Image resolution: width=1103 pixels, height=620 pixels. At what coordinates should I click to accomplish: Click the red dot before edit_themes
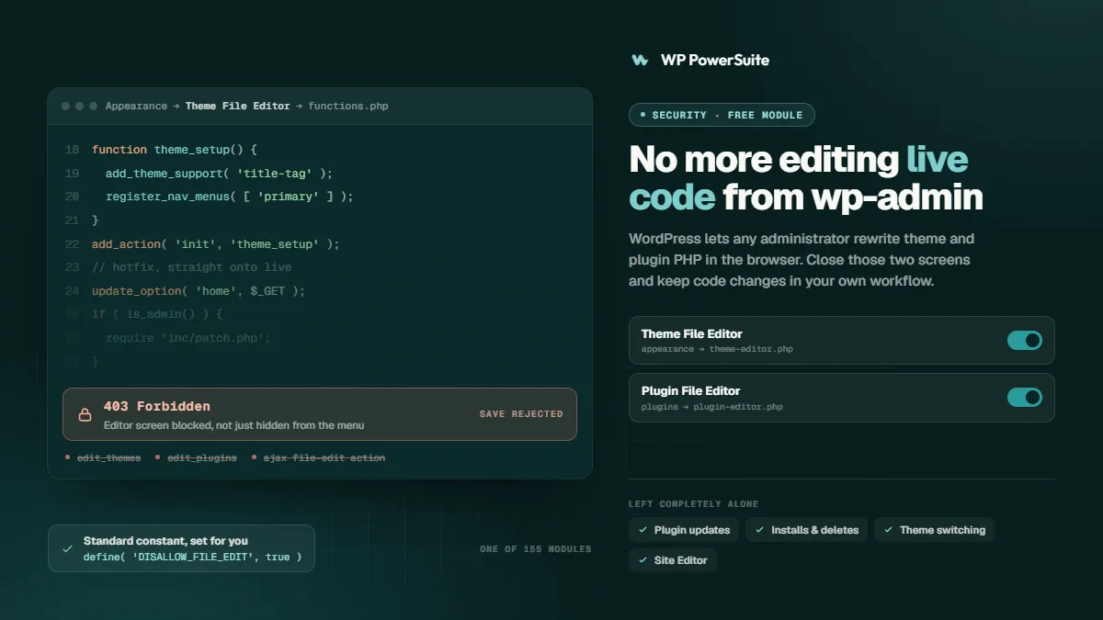pyautogui.click(x=68, y=457)
